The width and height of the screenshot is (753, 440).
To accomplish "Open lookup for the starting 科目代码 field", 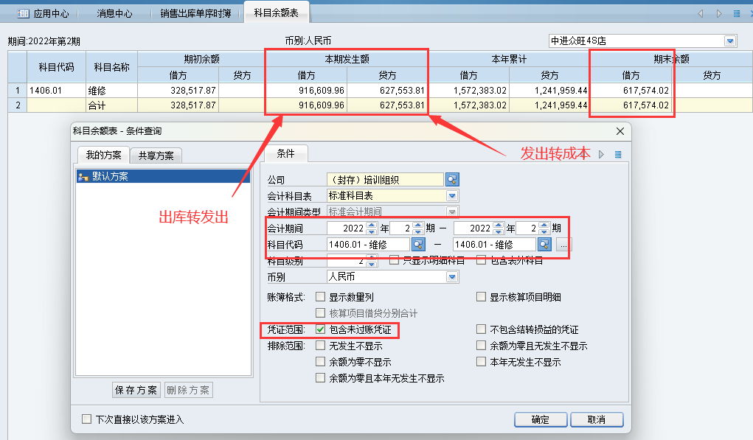I will pos(417,244).
